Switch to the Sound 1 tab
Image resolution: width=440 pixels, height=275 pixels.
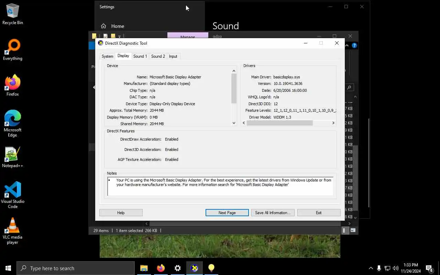pos(140,56)
